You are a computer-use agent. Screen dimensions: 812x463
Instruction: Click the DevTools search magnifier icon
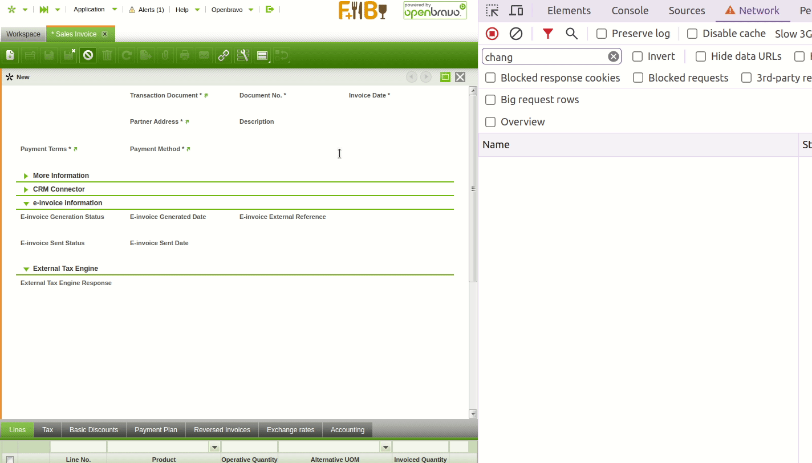tap(571, 34)
